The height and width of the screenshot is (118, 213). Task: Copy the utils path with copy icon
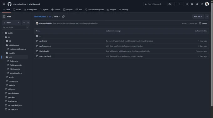[64, 17]
